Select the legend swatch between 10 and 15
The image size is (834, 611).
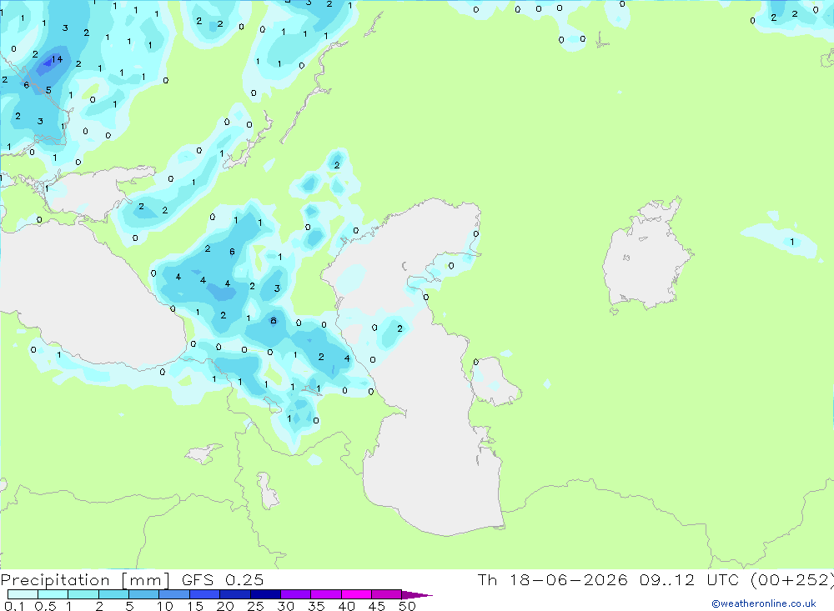coord(174,594)
